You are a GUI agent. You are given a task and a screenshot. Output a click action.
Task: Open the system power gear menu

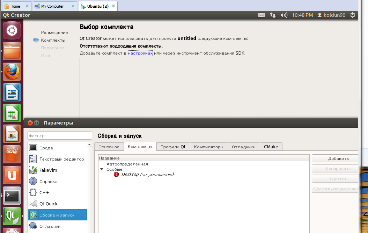click(353, 15)
